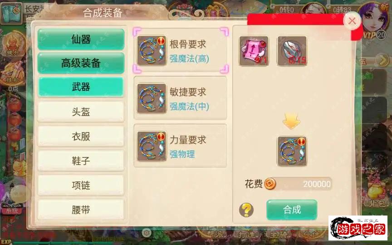
Task: Select 鞋子 from the equipment list
Action: pos(81,161)
